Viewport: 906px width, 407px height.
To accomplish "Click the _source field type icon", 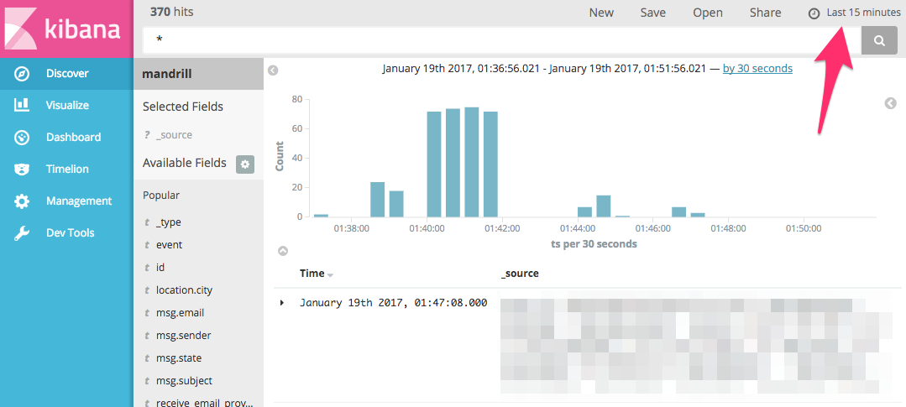I will pos(147,135).
